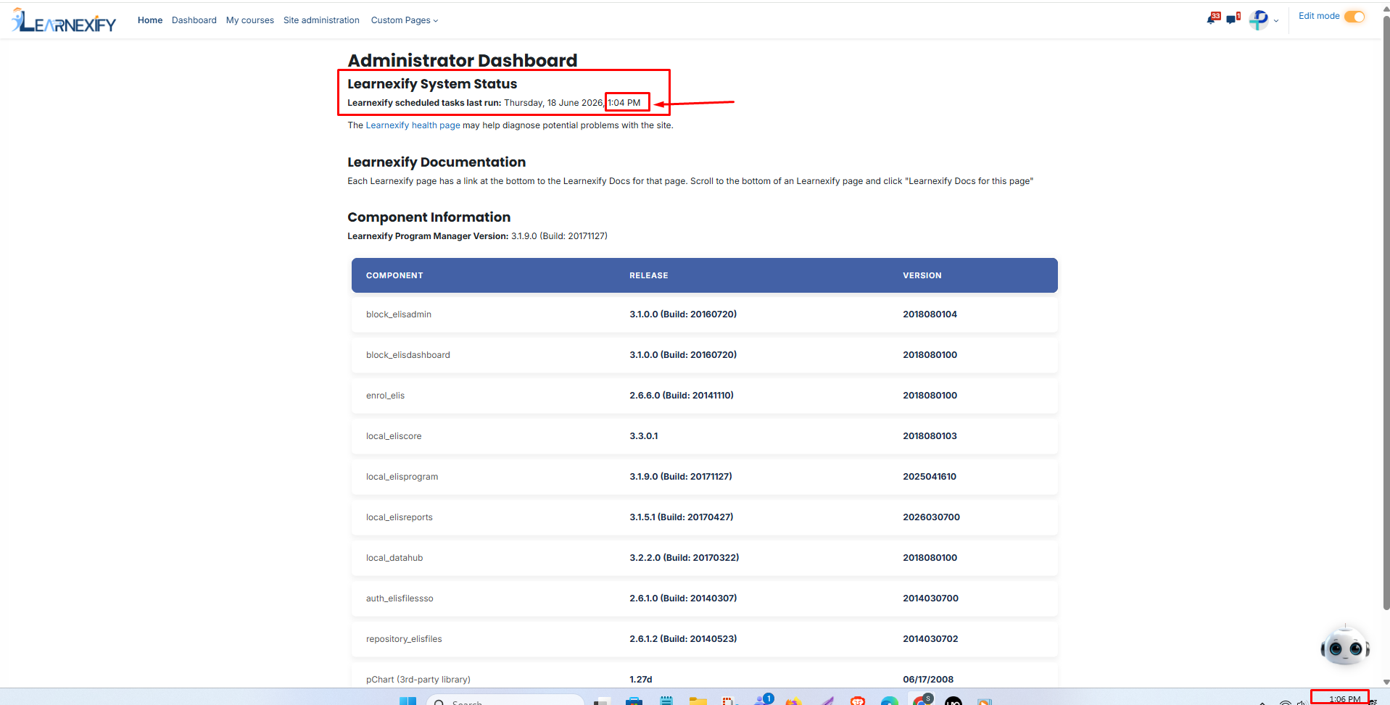This screenshot has height=705, width=1390.
Task: Open the Learnexify health page link
Action: (413, 125)
